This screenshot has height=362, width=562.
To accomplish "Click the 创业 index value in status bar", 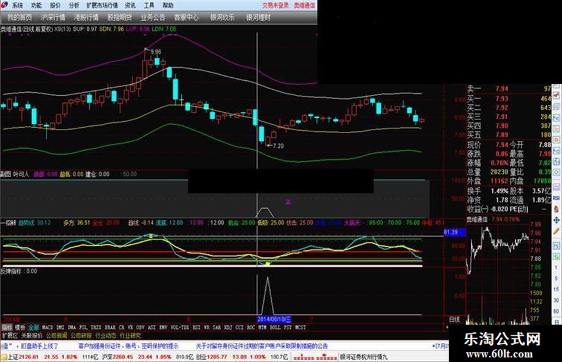I will point(216,357).
